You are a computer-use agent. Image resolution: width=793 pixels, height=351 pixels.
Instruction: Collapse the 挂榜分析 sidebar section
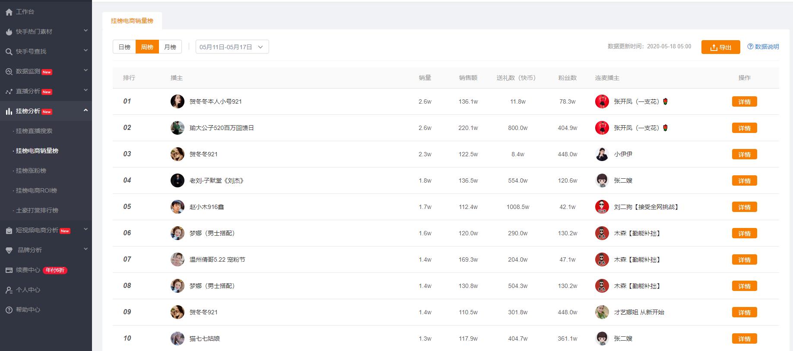click(46, 111)
